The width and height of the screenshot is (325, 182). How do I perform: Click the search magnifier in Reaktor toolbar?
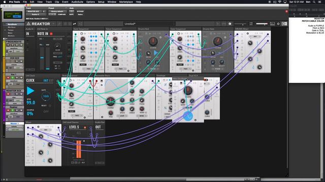click(x=59, y=24)
